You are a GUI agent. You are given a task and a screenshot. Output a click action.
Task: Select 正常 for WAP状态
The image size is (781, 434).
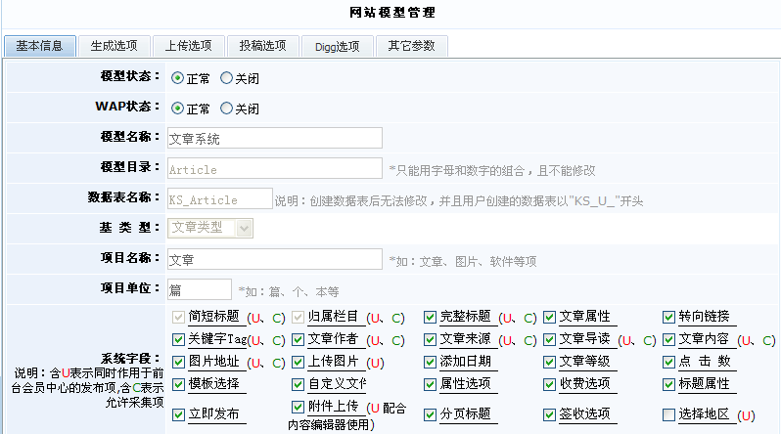tap(178, 108)
